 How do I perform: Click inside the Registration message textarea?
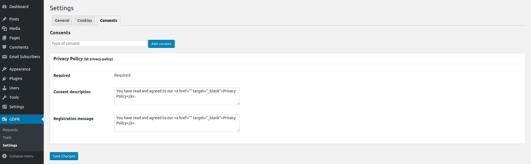177,123
